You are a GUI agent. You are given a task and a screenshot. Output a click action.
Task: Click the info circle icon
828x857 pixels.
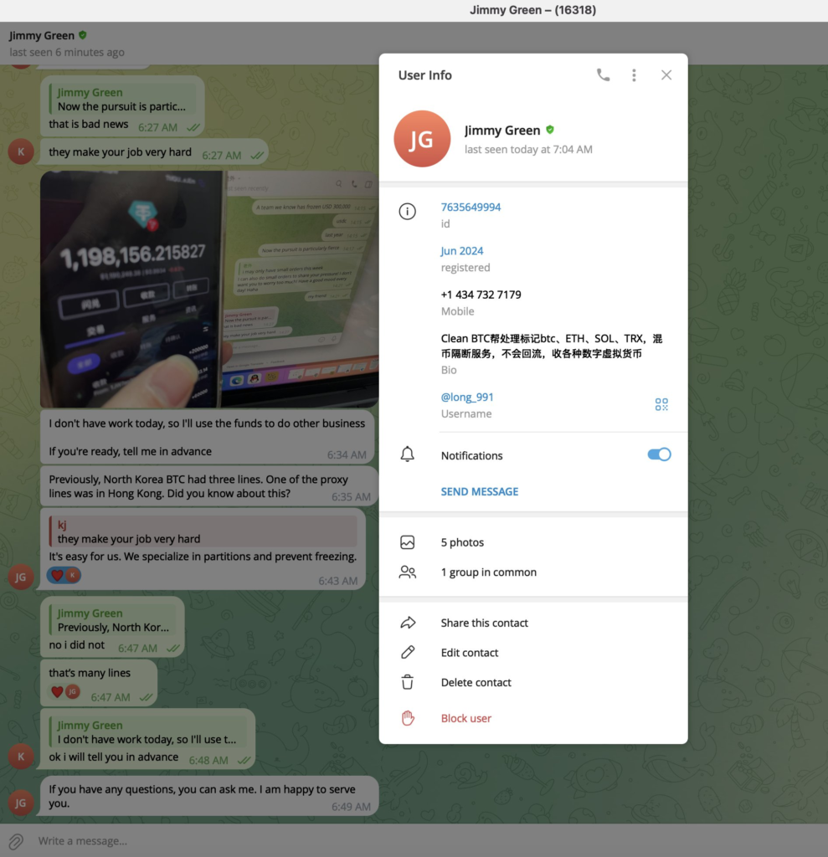407,211
